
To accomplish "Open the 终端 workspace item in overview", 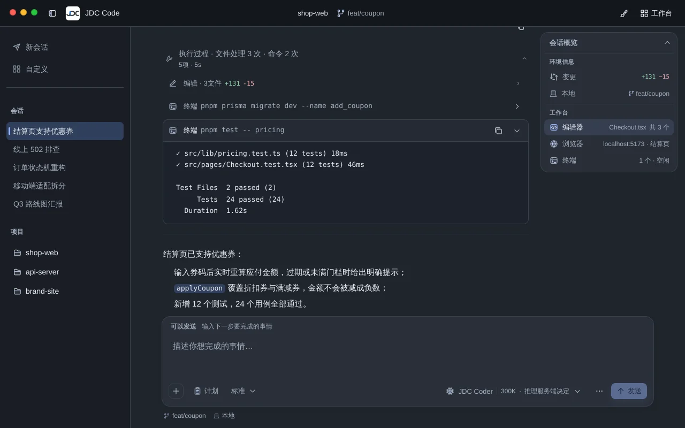I will click(x=609, y=160).
